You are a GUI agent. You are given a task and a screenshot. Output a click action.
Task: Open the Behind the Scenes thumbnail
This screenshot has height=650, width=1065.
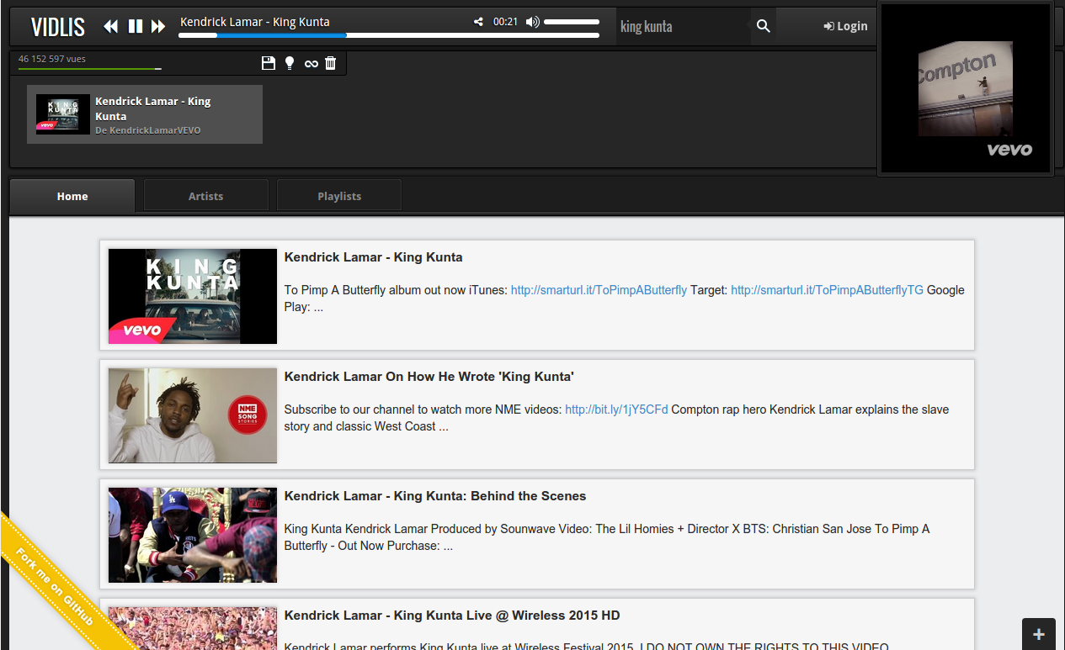click(193, 535)
